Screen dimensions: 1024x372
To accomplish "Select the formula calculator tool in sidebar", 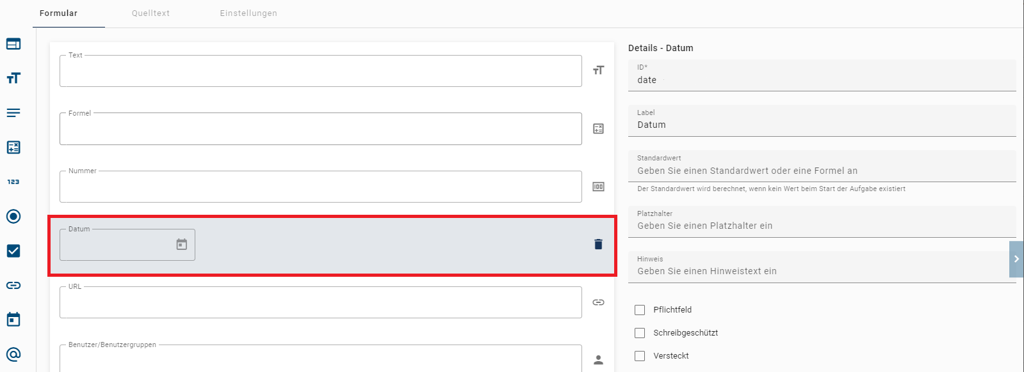I will (13, 147).
